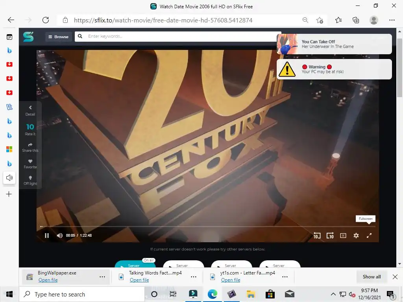Collapse the Detail side panel
The width and height of the screenshot is (403, 302).
(30, 110)
